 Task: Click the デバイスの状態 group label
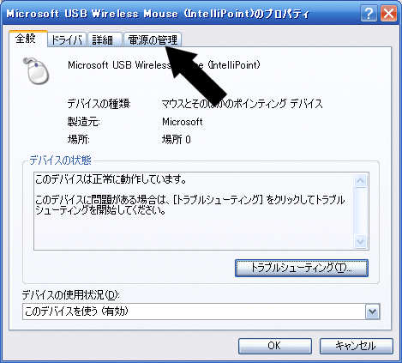click(x=61, y=160)
